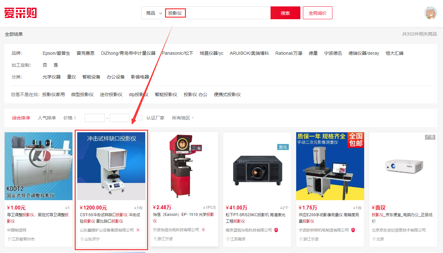Open KDDT2 固定式导卫调整投影仪 product image
Viewport: 443px width, 253px height.
pyautogui.click(x=38, y=166)
